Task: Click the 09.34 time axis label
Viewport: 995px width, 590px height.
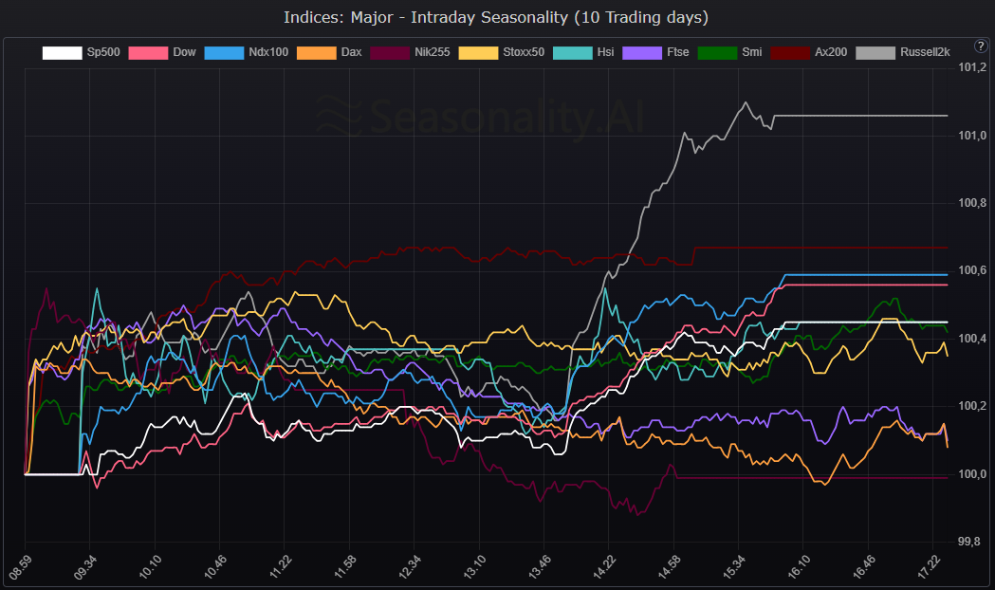Action: coord(83,567)
